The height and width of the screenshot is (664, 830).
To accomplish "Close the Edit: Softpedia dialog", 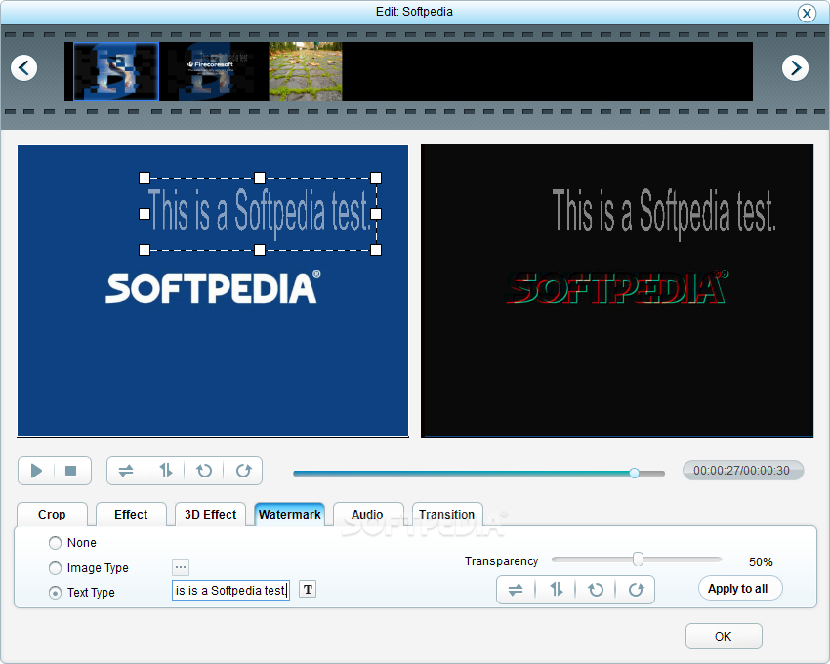I will (x=807, y=13).
